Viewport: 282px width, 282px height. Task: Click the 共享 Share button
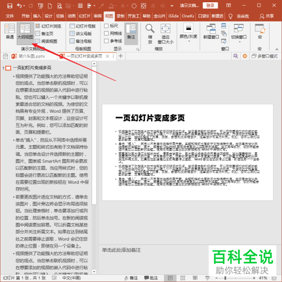pyautogui.click(x=266, y=16)
